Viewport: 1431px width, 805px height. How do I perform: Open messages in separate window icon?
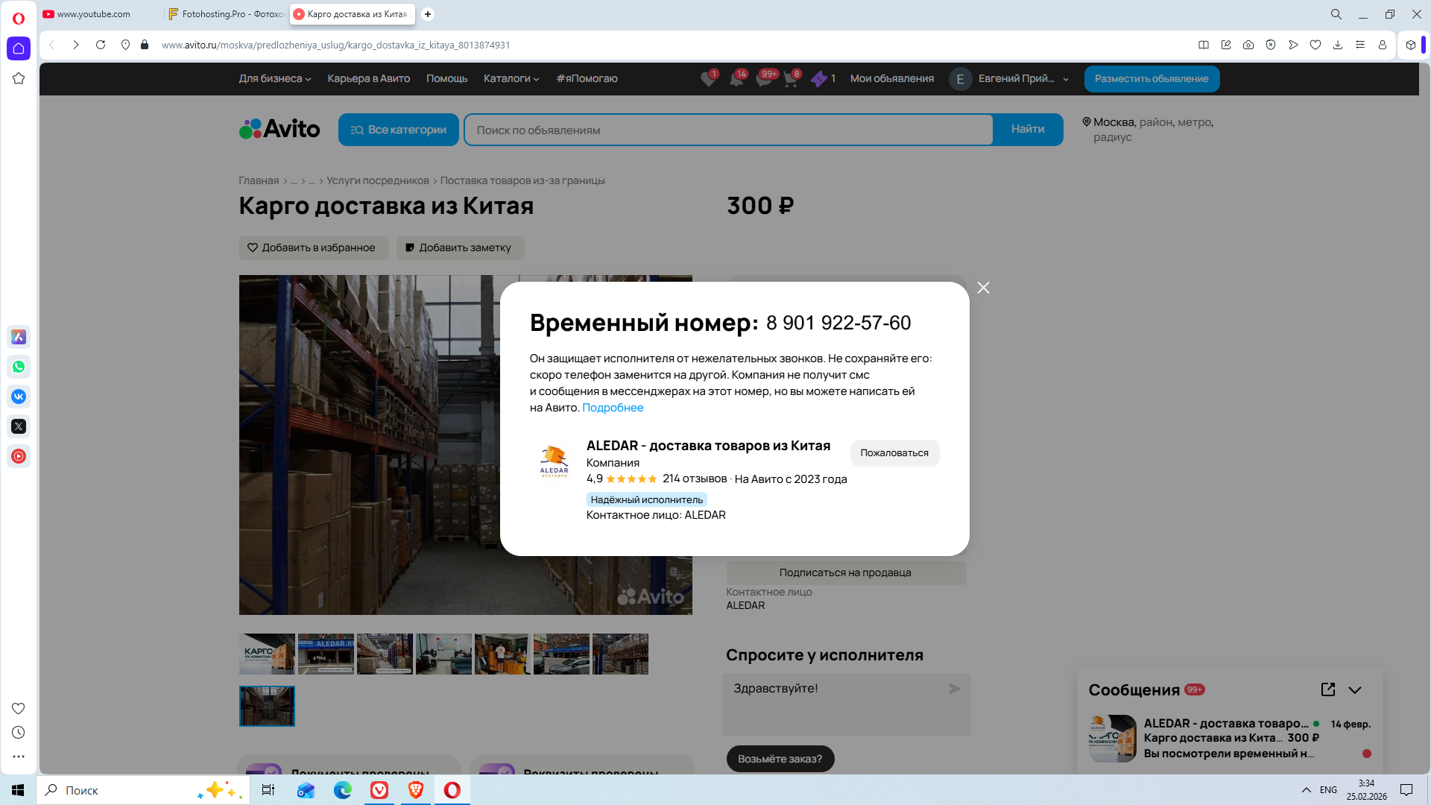click(1327, 689)
